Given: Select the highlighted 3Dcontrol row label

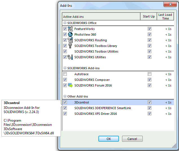Looking at the screenshot, I should tap(81, 102).
